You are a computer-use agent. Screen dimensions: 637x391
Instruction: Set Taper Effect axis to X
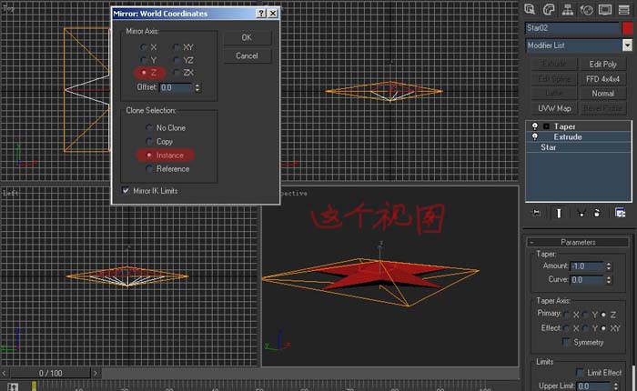tap(567, 328)
